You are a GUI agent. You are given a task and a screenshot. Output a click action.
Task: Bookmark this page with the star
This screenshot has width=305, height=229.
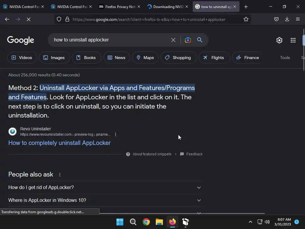246,19
